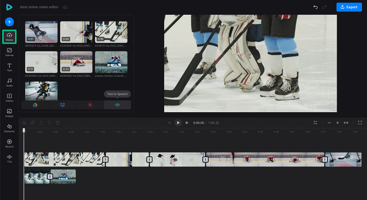
Task: Play the video preview
Action: 178,123
